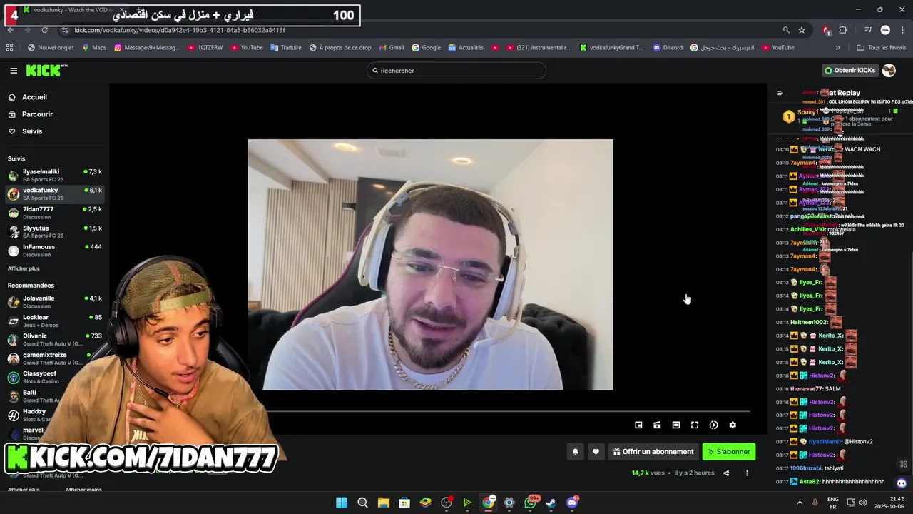Open Jolavanille recommended channel

[x=54, y=301]
